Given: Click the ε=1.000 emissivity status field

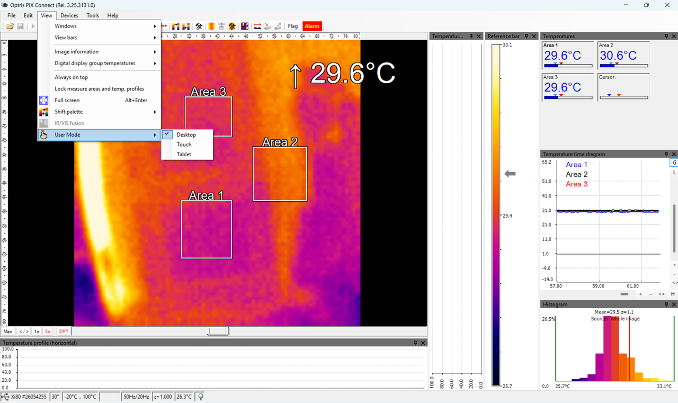Looking at the screenshot, I should tap(163, 397).
